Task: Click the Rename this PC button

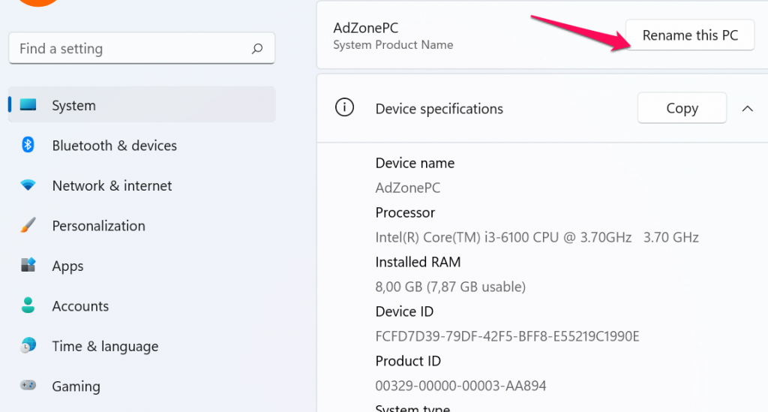Action: (690, 35)
